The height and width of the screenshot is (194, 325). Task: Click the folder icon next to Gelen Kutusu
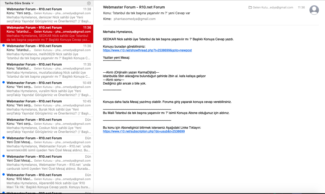[x=250, y=7]
